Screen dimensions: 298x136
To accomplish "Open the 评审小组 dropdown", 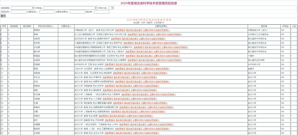I will click(x=111, y=8).
